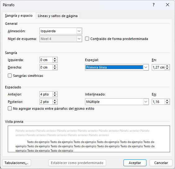Decrease line spacing 1,16 value arrow
Viewport: 175px width, 169px height.
167,103
